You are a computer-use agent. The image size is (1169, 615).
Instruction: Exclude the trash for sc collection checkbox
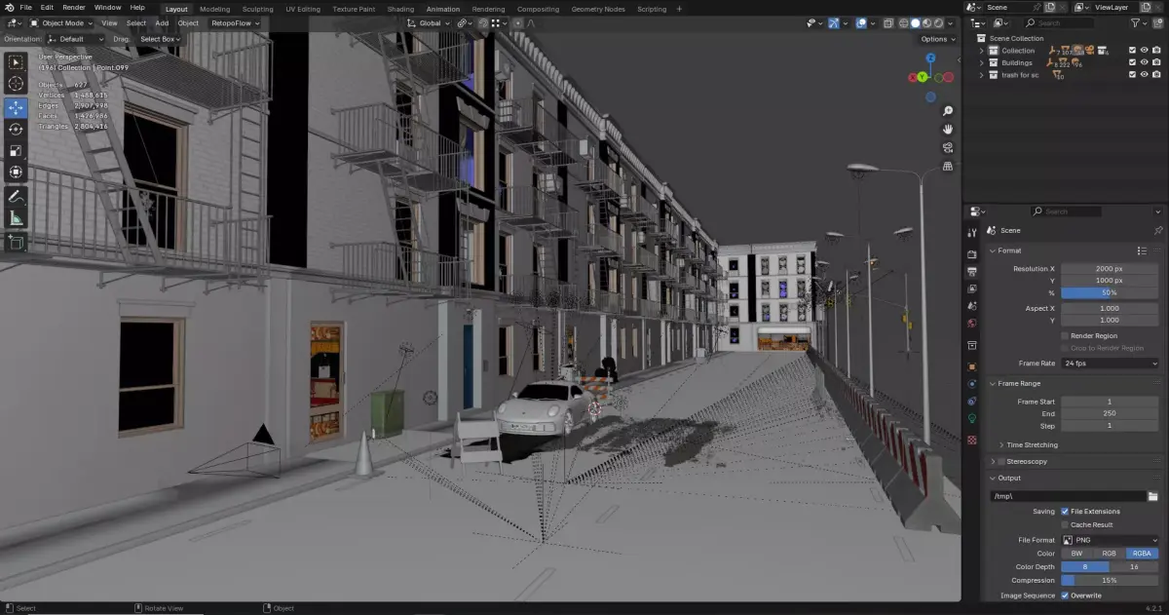1132,75
